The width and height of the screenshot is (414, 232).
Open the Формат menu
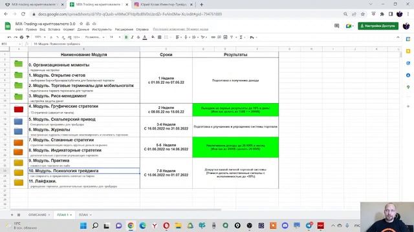(x=69, y=30)
